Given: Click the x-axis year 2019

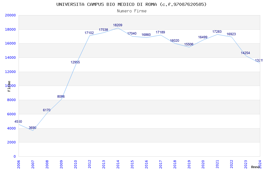Looking at the screenshot, I should pos(189,164).
